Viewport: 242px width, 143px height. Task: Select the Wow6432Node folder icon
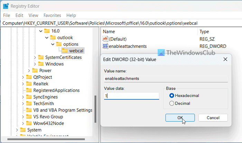click(x=29, y=123)
